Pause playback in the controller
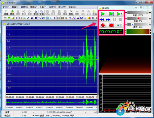Screen dimensions: 154x118 [x=114, y=19]
